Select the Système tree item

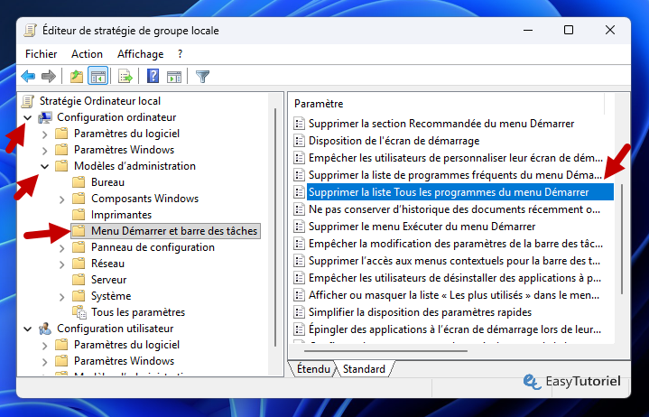coord(111,296)
